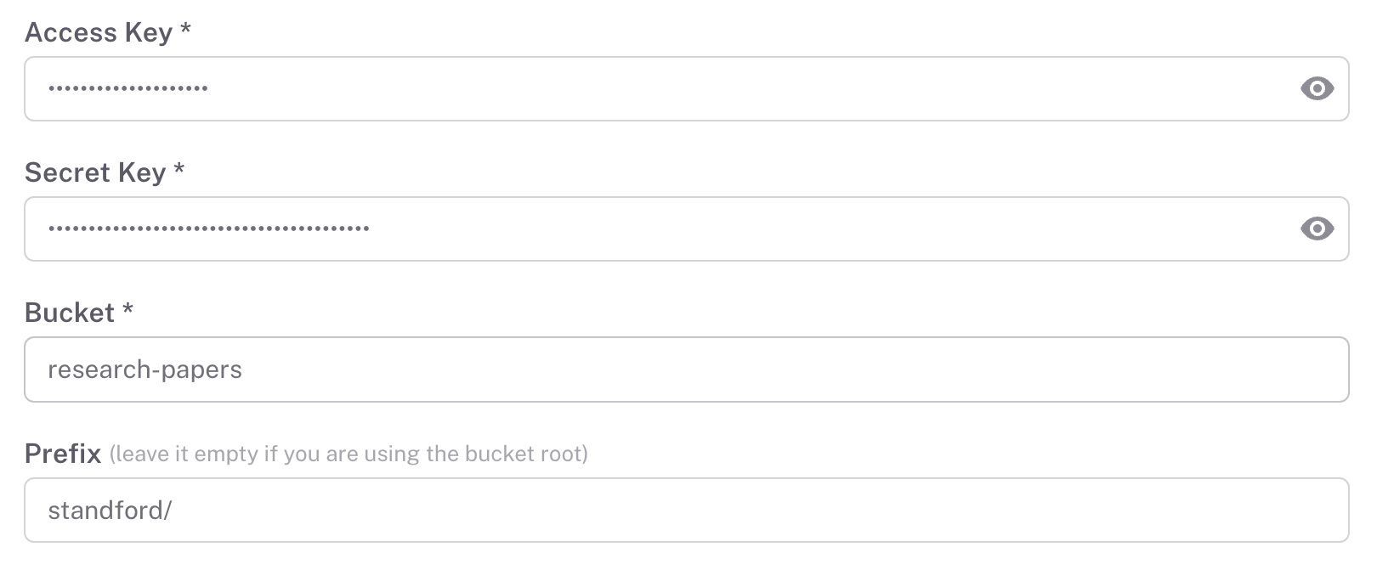Click the required asterisk beside Access Key
This screenshot has width=1377, height=564.
click(185, 31)
